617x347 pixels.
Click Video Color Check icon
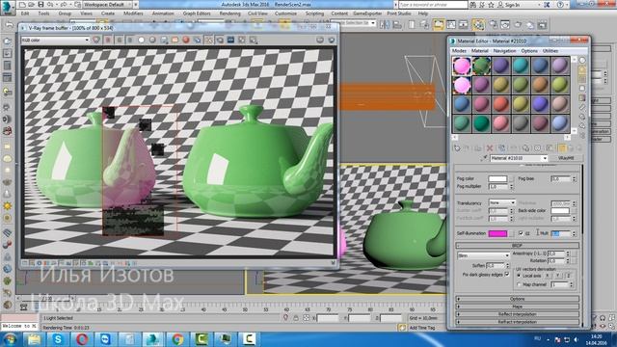582,97
